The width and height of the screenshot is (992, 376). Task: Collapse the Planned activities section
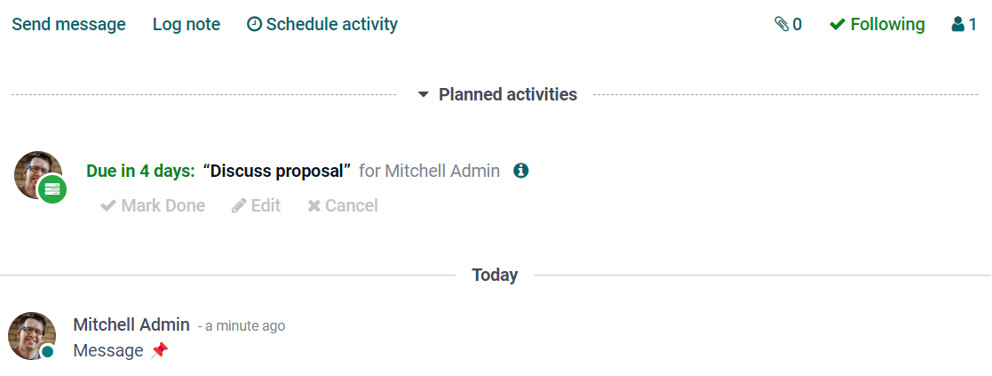pyautogui.click(x=424, y=94)
